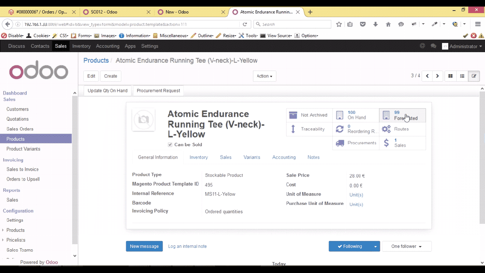The image size is (485, 273).
Task: Bookmark page with the star icon
Action: [x=339, y=24]
